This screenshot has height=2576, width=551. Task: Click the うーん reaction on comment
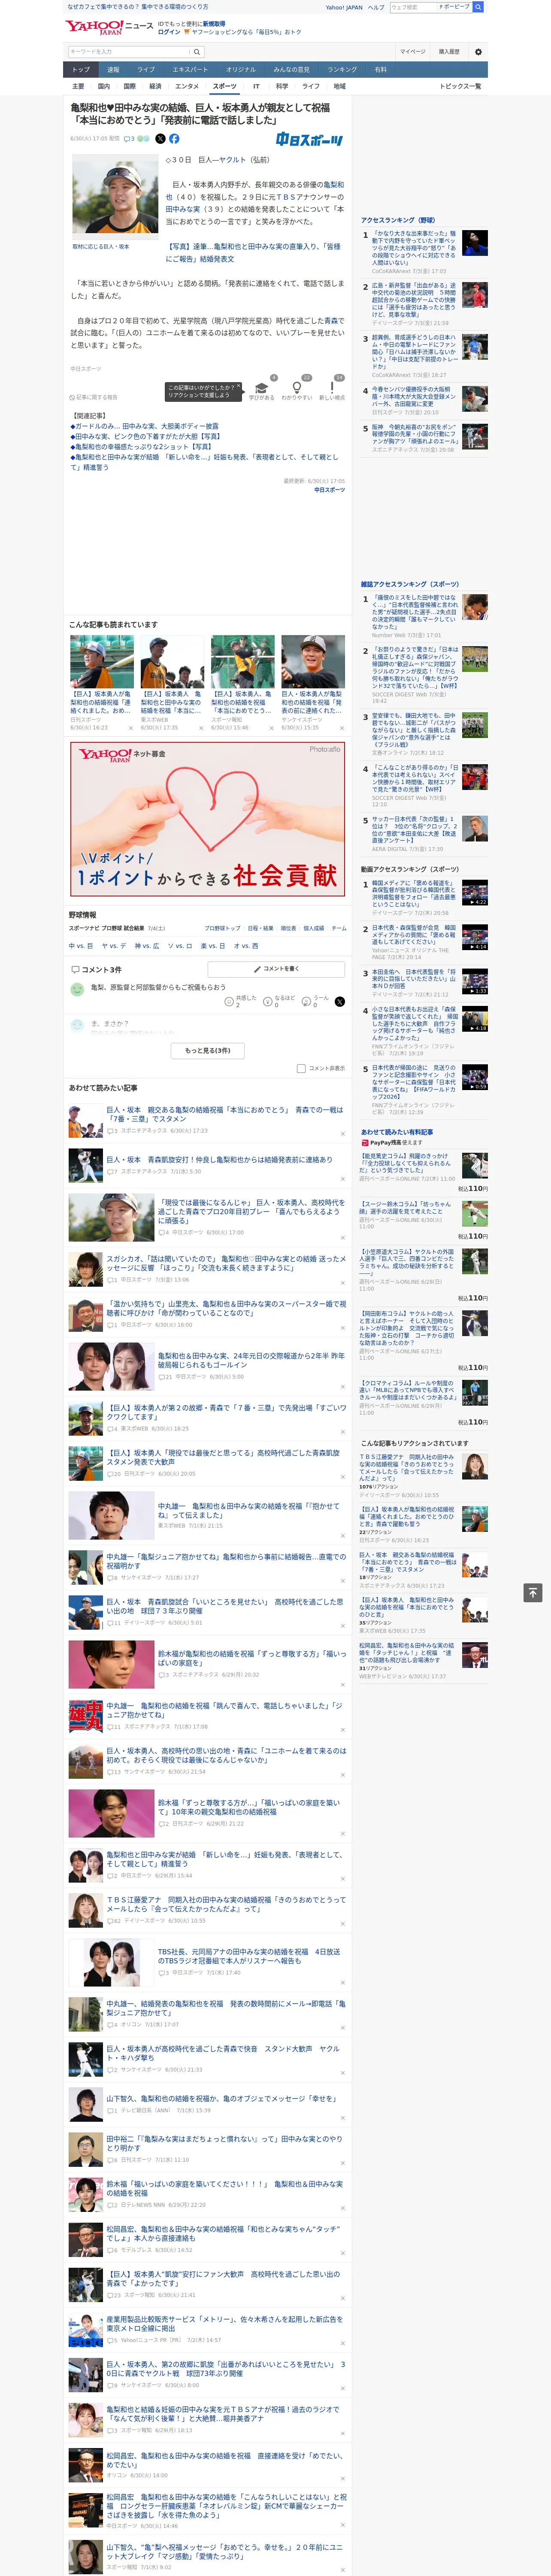[x=315, y=1001]
